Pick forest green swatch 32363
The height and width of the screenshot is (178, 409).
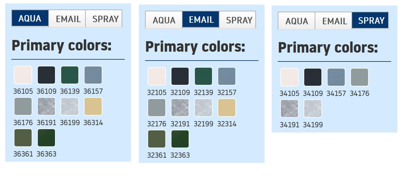(180, 139)
